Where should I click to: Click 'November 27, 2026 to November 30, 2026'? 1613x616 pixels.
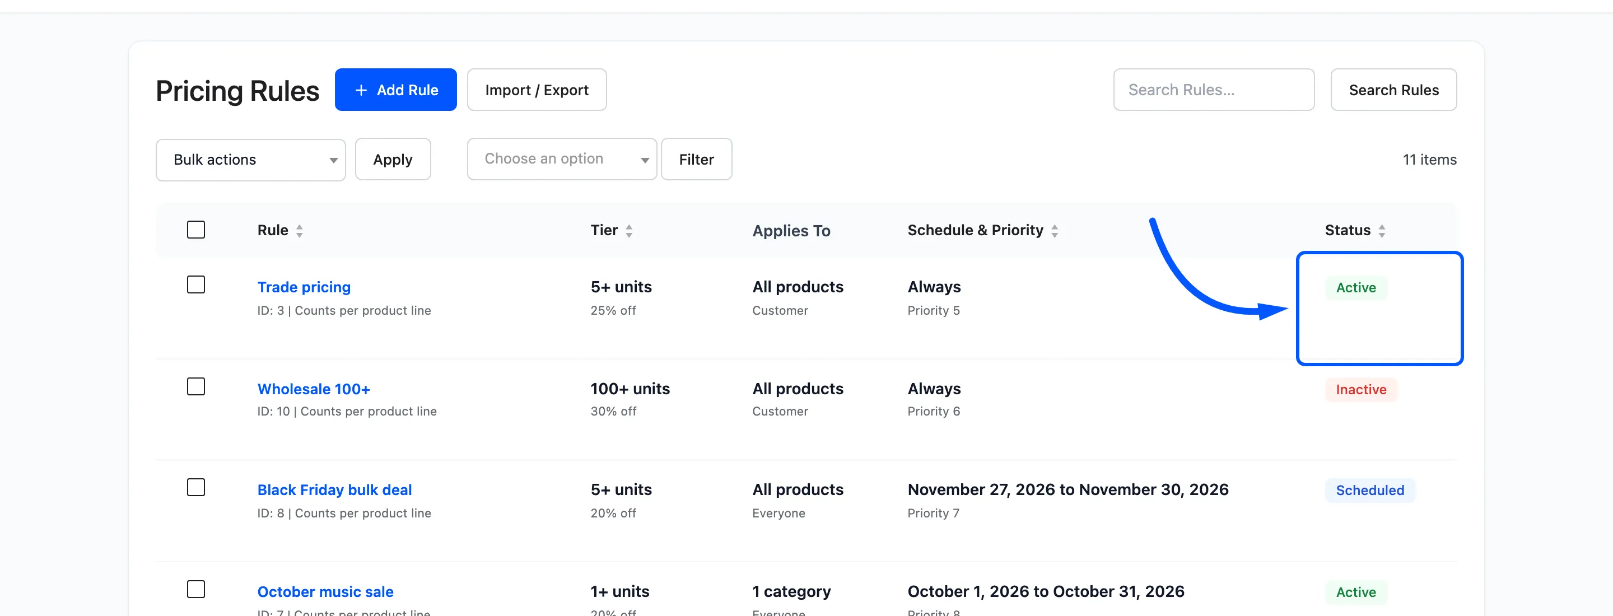[x=1067, y=489]
